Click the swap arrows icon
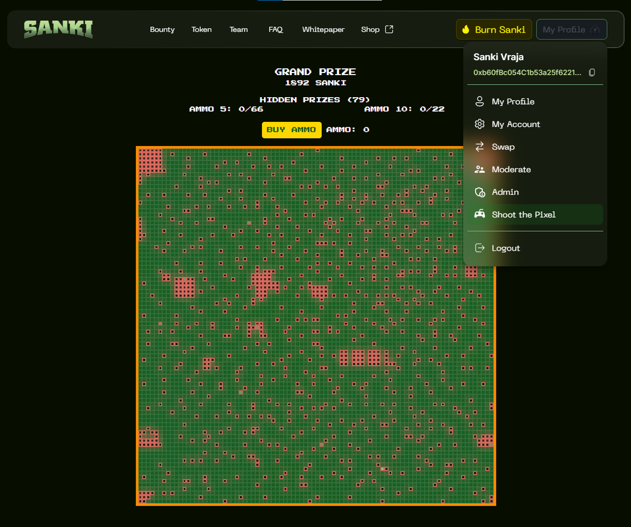 (x=480, y=147)
